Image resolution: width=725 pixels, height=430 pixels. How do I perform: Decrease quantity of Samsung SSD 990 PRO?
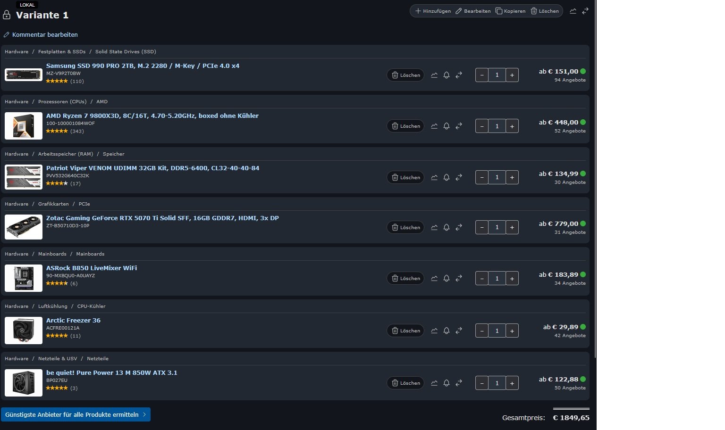pos(482,75)
